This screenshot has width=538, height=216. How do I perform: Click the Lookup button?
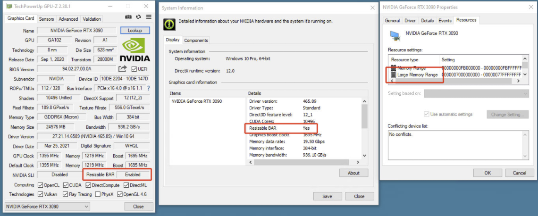click(135, 31)
